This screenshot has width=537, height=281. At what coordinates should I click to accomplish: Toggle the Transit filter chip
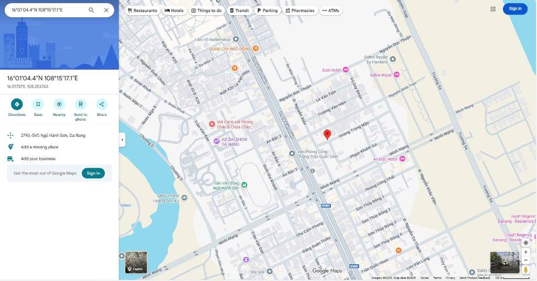239,10
